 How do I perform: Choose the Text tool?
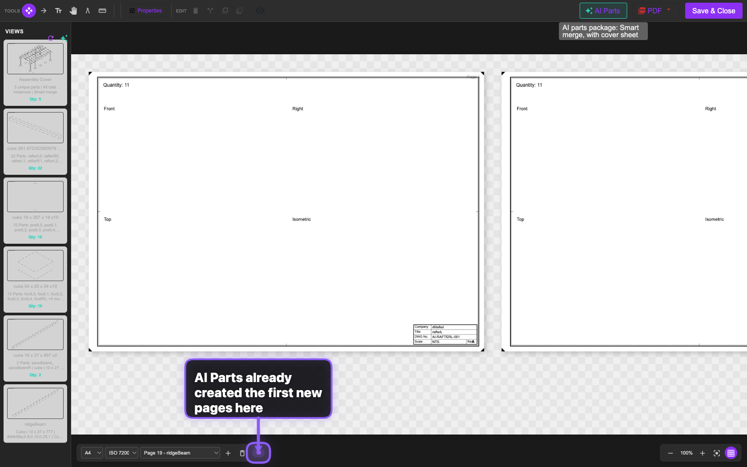[x=58, y=11]
